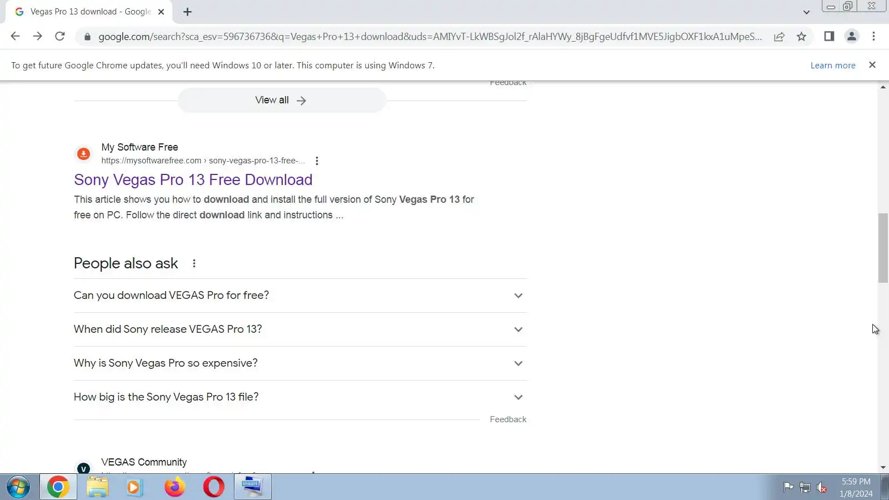Close the Vegas Pro 13 download tab

[x=161, y=12]
